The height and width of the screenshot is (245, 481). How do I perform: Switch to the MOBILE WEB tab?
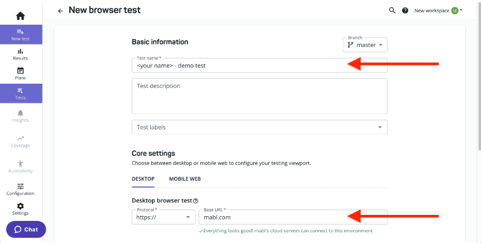pyautogui.click(x=184, y=179)
